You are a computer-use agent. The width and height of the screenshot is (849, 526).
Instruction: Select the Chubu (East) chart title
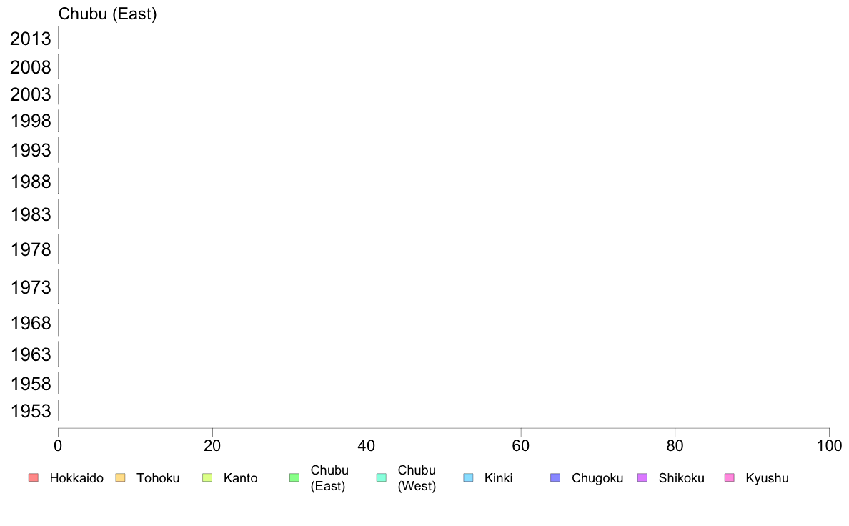click(x=107, y=14)
